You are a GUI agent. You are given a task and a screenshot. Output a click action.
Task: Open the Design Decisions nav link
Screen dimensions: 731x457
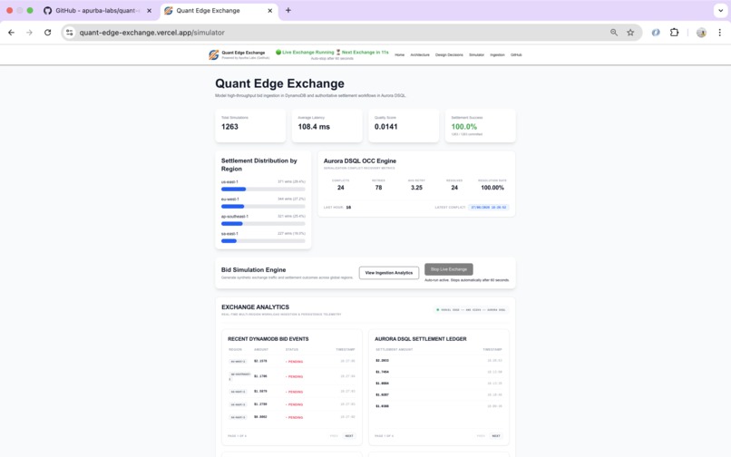[449, 55]
